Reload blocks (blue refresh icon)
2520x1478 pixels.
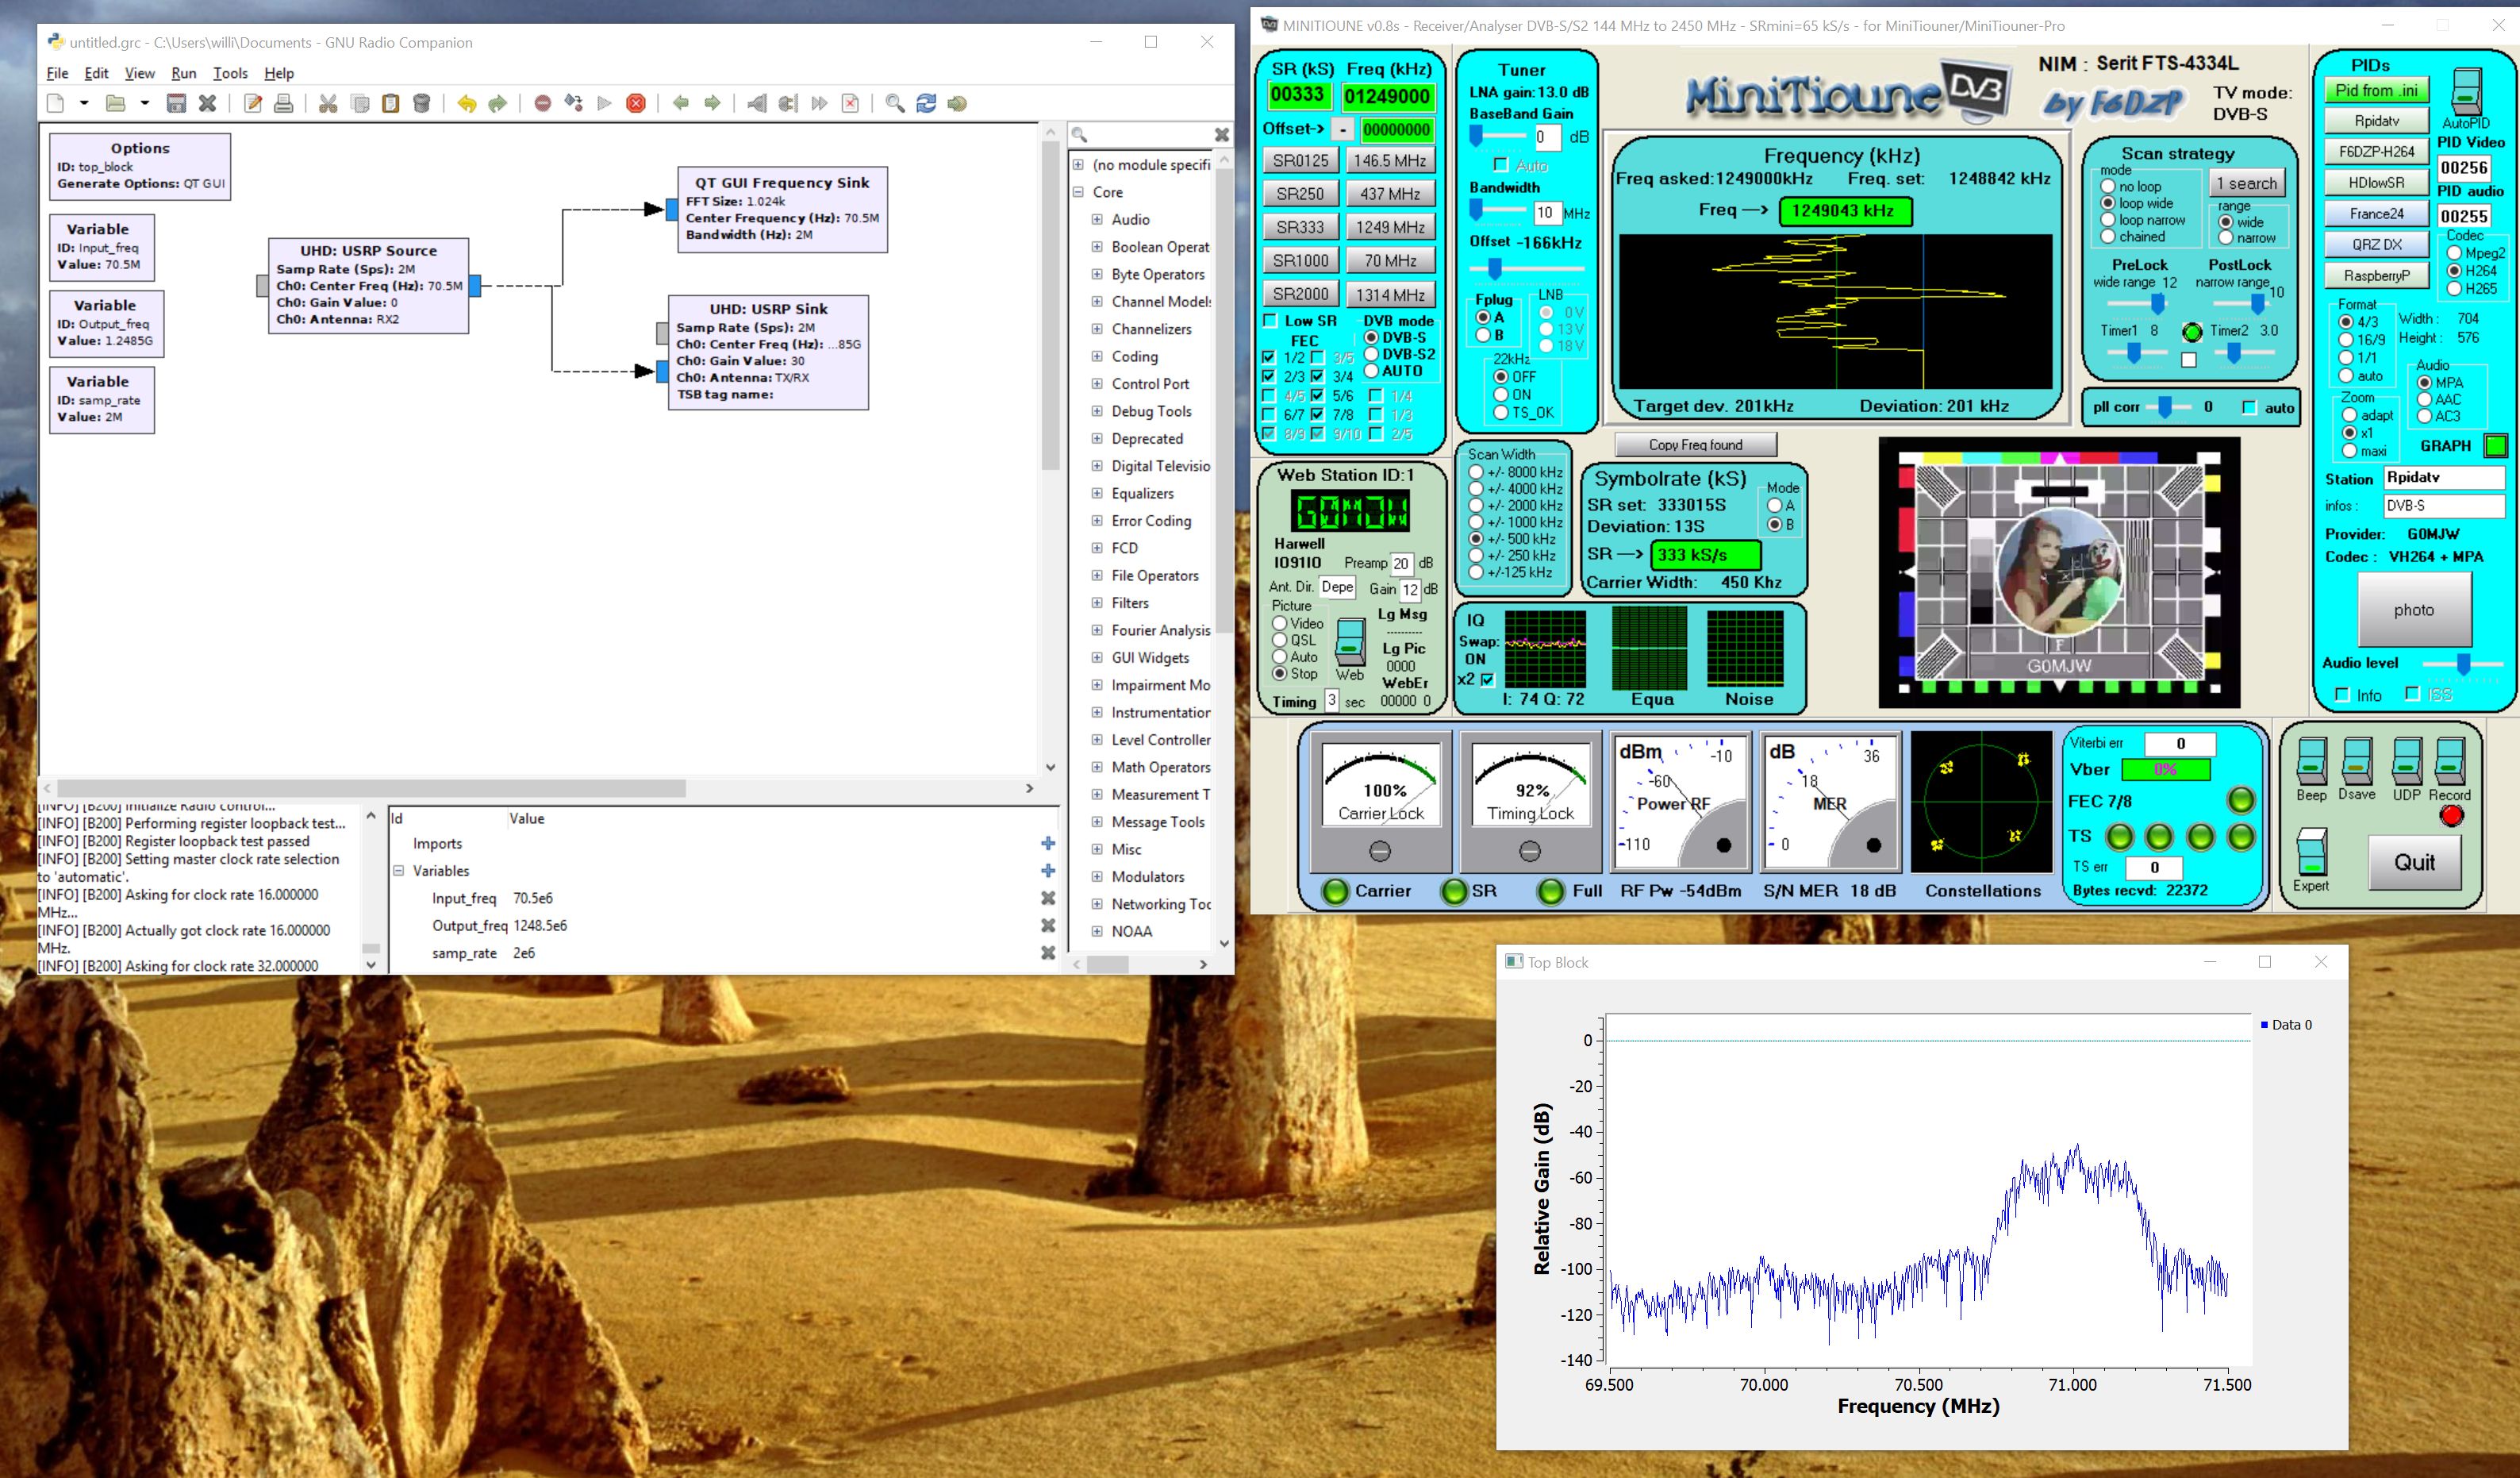click(926, 103)
